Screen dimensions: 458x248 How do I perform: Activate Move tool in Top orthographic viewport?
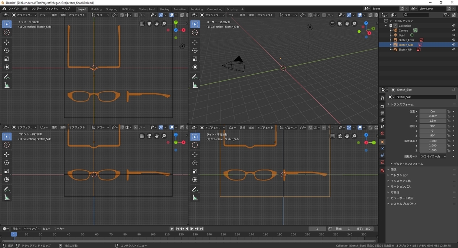[6, 42]
